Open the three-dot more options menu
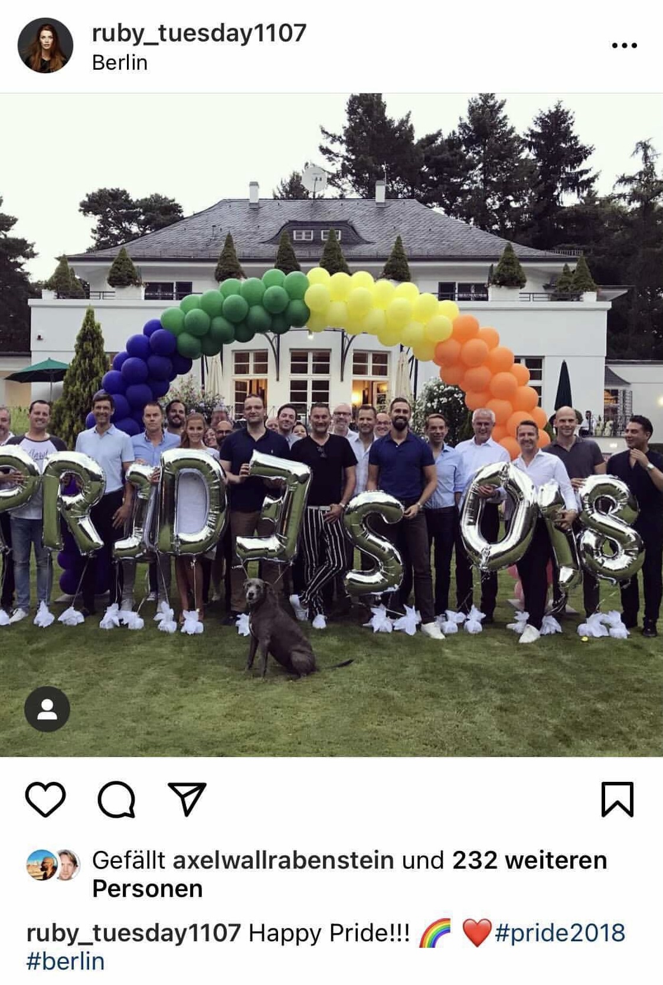The height and width of the screenshot is (985, 663). point(624,45)
